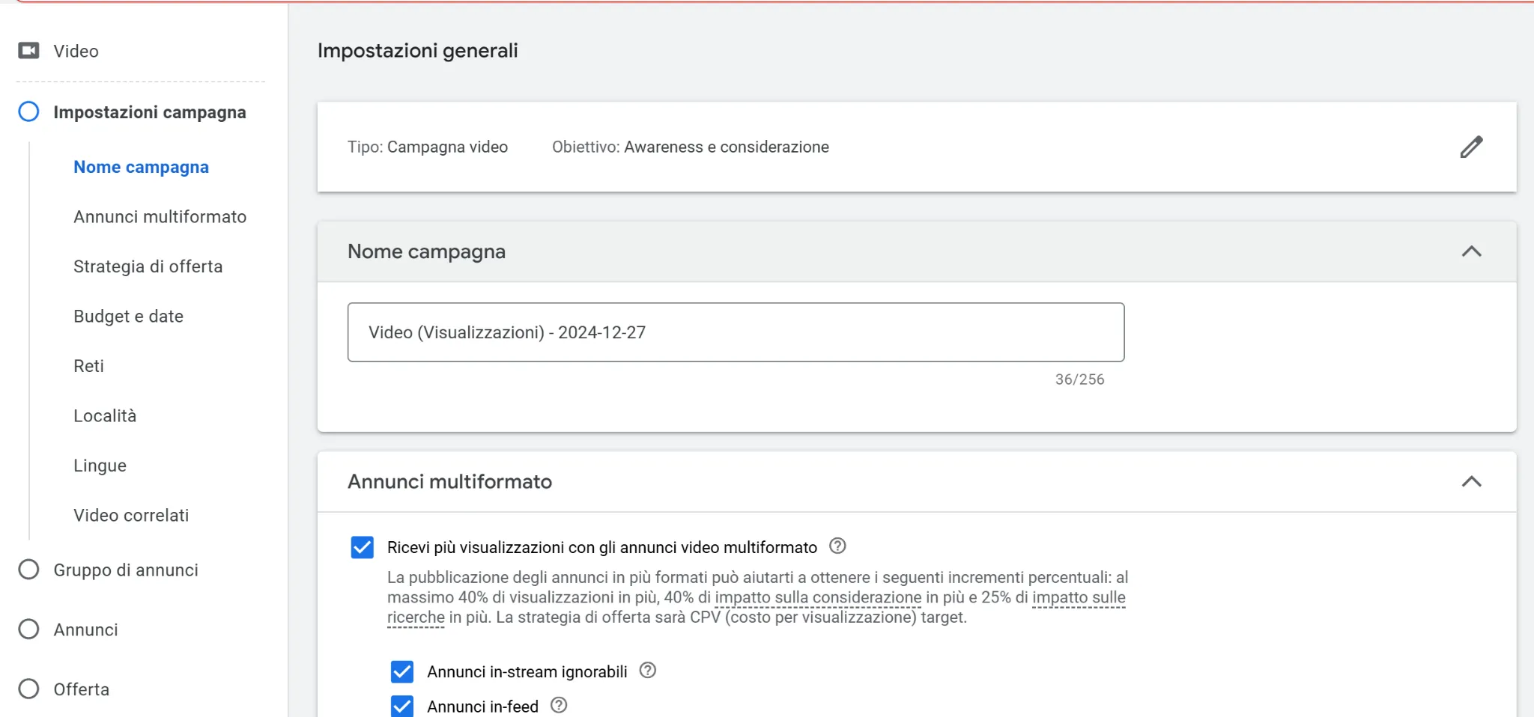Open the impatto sulla considerazione link
Screen dimensions: 1534x717
tap(818, 597)
